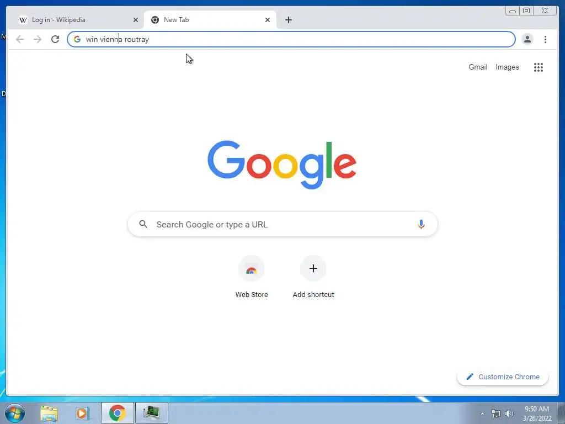Screen dimensions: 565x424
Task: Click the 'Search Google or type a URL' box
Action: click(282, 224)
